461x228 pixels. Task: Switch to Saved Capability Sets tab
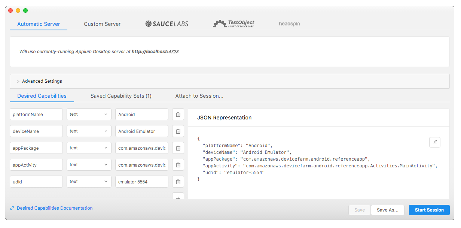(121, 96)
